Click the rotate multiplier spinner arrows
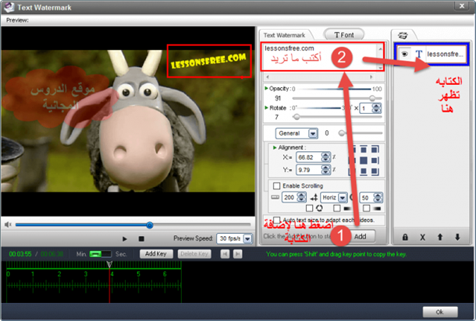This screenshot has height=321, width=476. (376, 108)
